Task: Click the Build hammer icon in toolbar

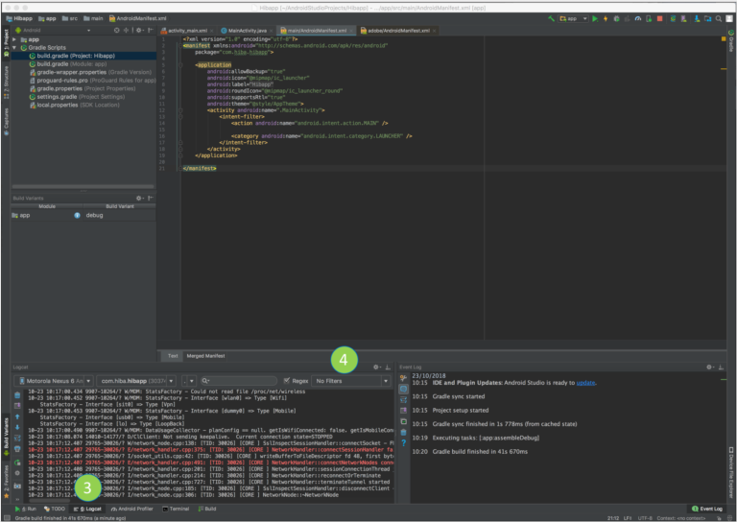Action: point(549,18)
